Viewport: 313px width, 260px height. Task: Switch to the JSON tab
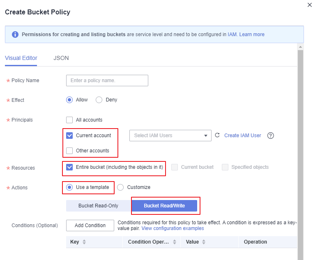(61, 58)
